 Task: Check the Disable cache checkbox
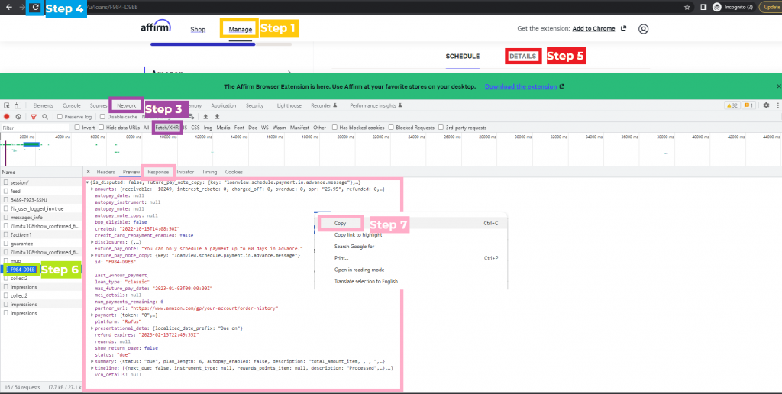102,117
